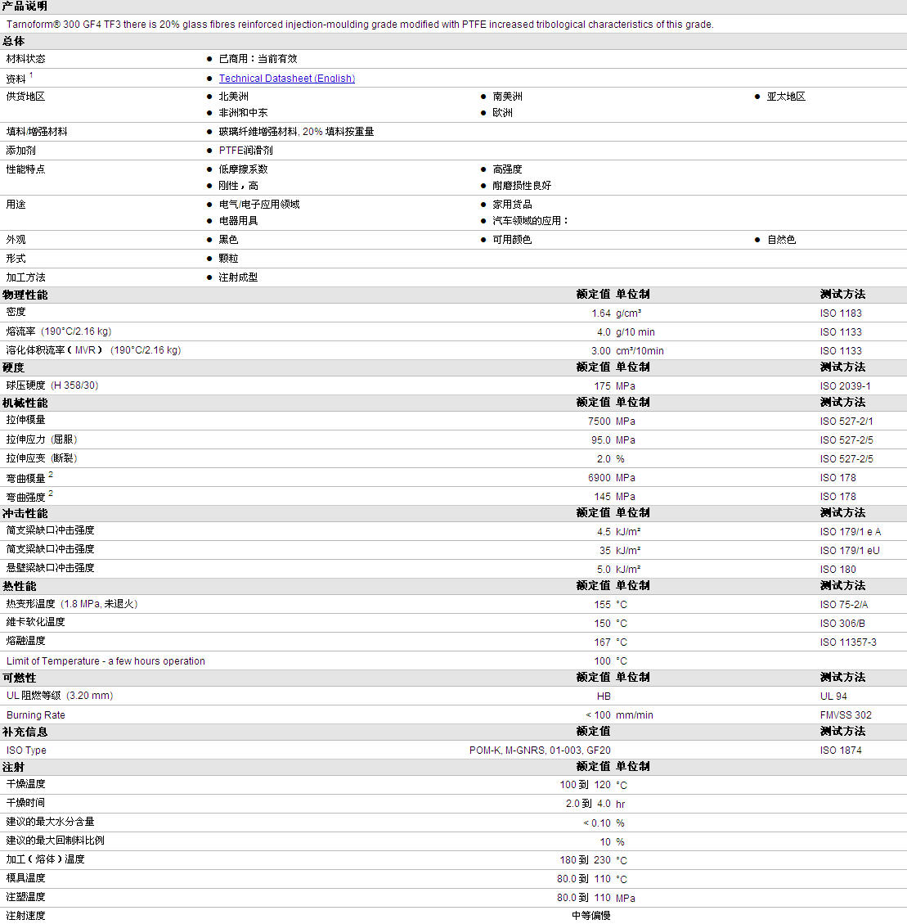Image resolution: width=907 pixels, height=924 pixels.
Task: Select the ISO 2039-1 test method
Action: tap(845, 386)
